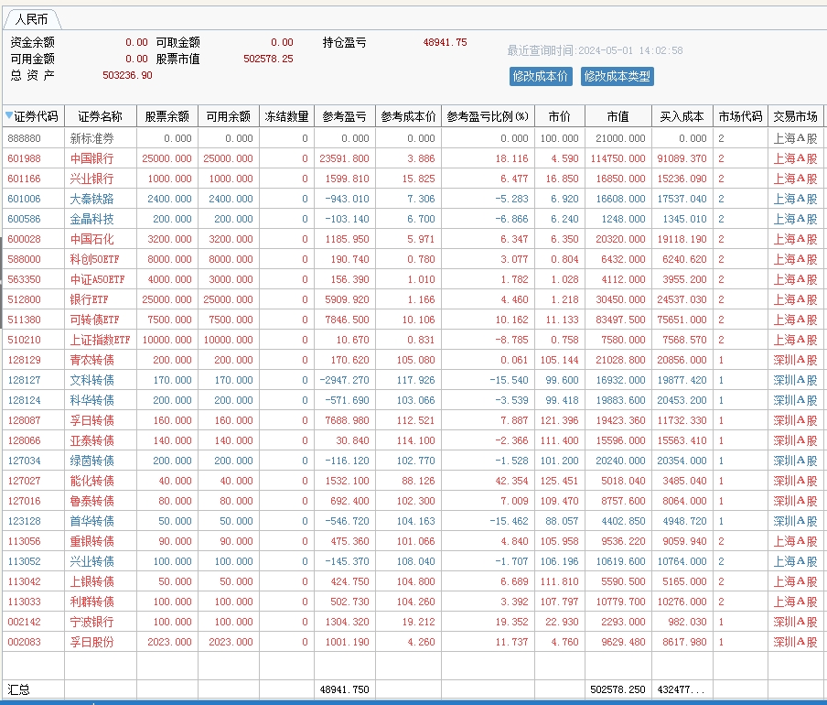Select the 文科转债 bond name
Viewport: 827px width, 705px height.
pos(91,380)
